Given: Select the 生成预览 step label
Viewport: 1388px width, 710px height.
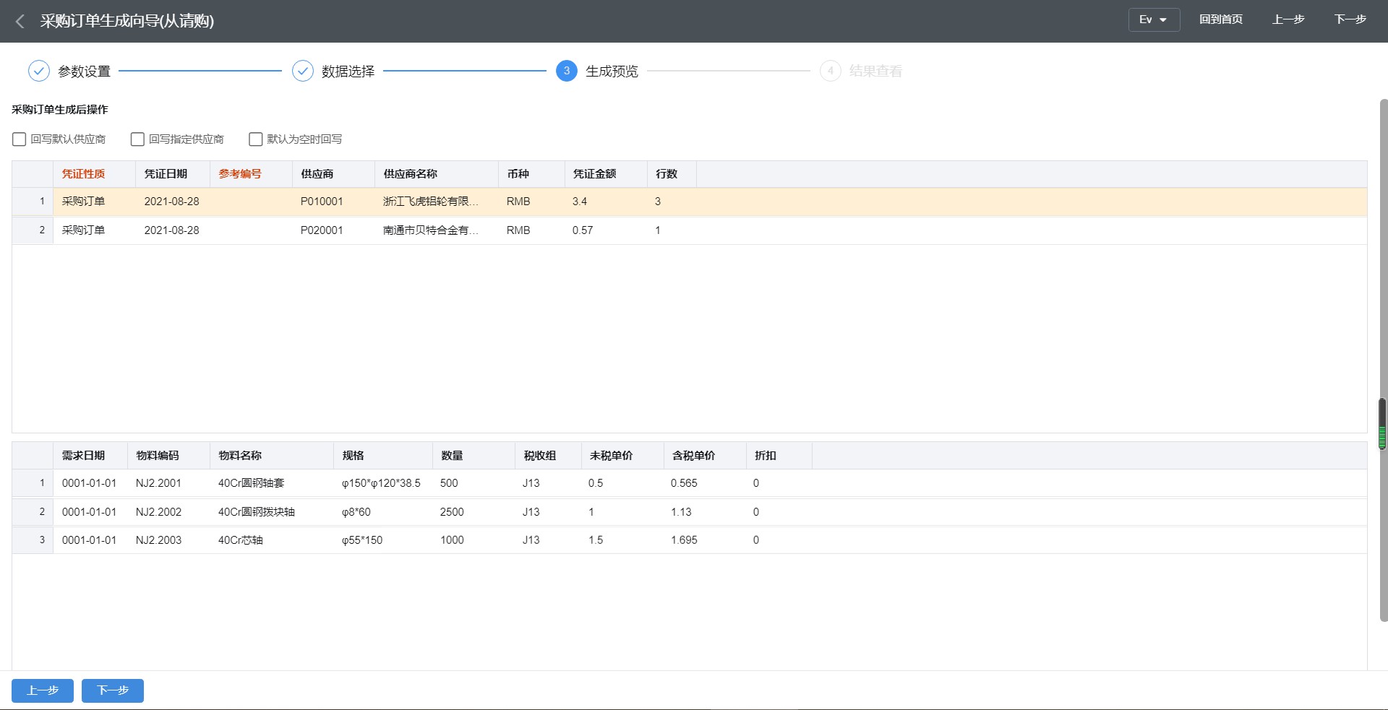Looking at the screenshot, I should tap(612, 72).
